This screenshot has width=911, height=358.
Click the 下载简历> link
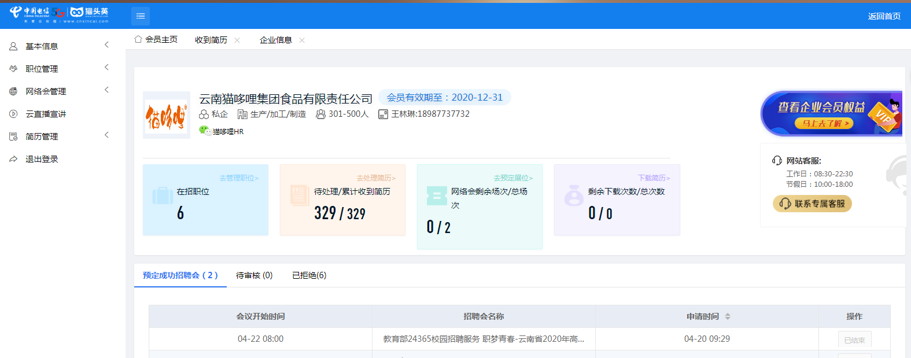654,178
